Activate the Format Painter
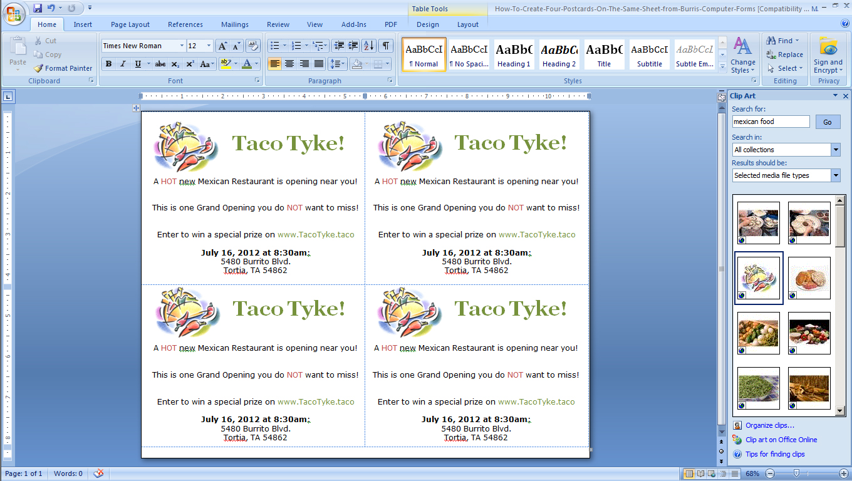Viewport: 852px width, 481px height. 62,68
